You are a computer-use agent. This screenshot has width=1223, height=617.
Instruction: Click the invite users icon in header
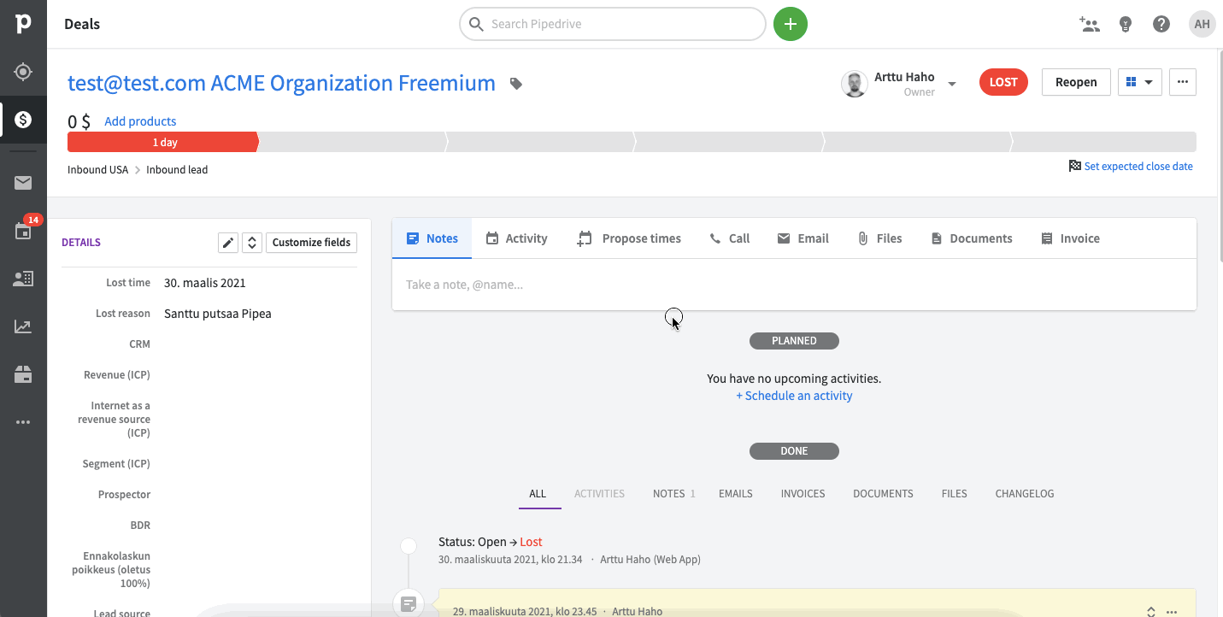pos(1090,24)
